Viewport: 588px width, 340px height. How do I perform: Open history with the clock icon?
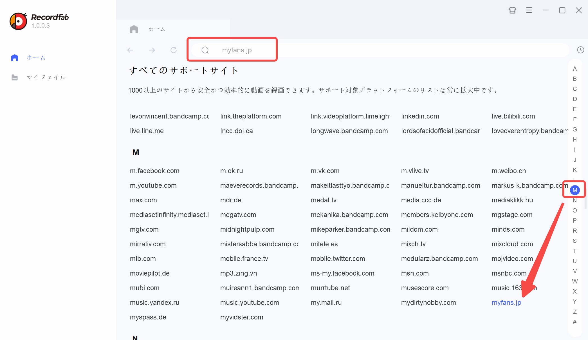click(580, 50)
